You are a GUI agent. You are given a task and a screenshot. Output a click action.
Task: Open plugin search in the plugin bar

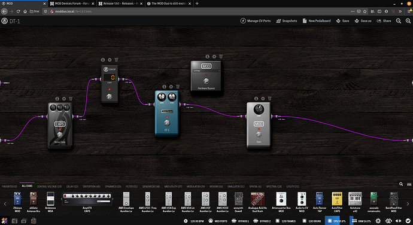[401, 184]
